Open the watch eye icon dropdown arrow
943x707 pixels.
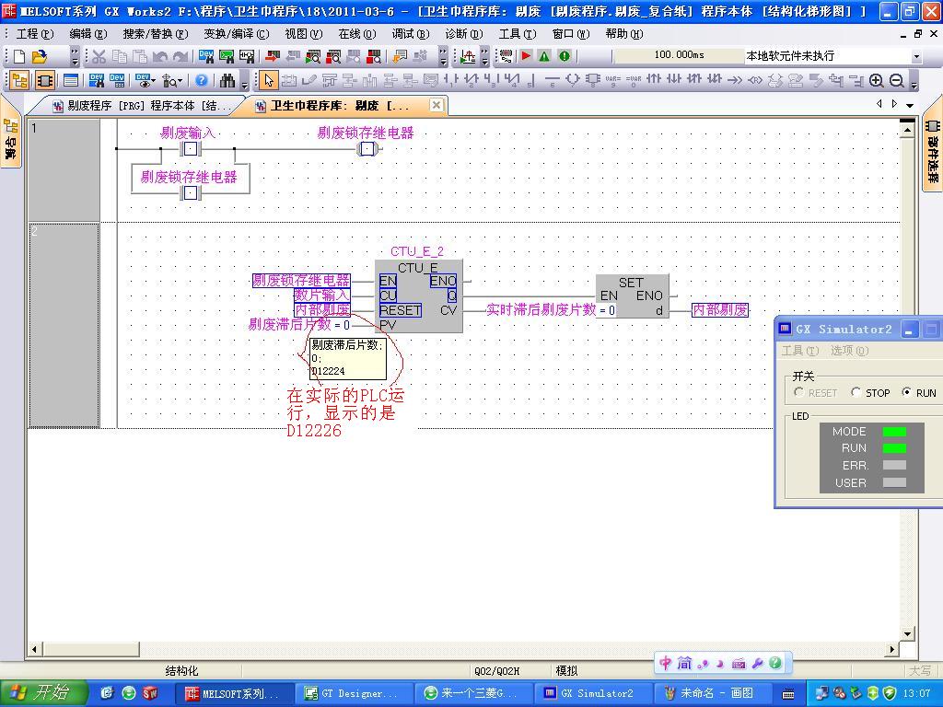[152, 81]
